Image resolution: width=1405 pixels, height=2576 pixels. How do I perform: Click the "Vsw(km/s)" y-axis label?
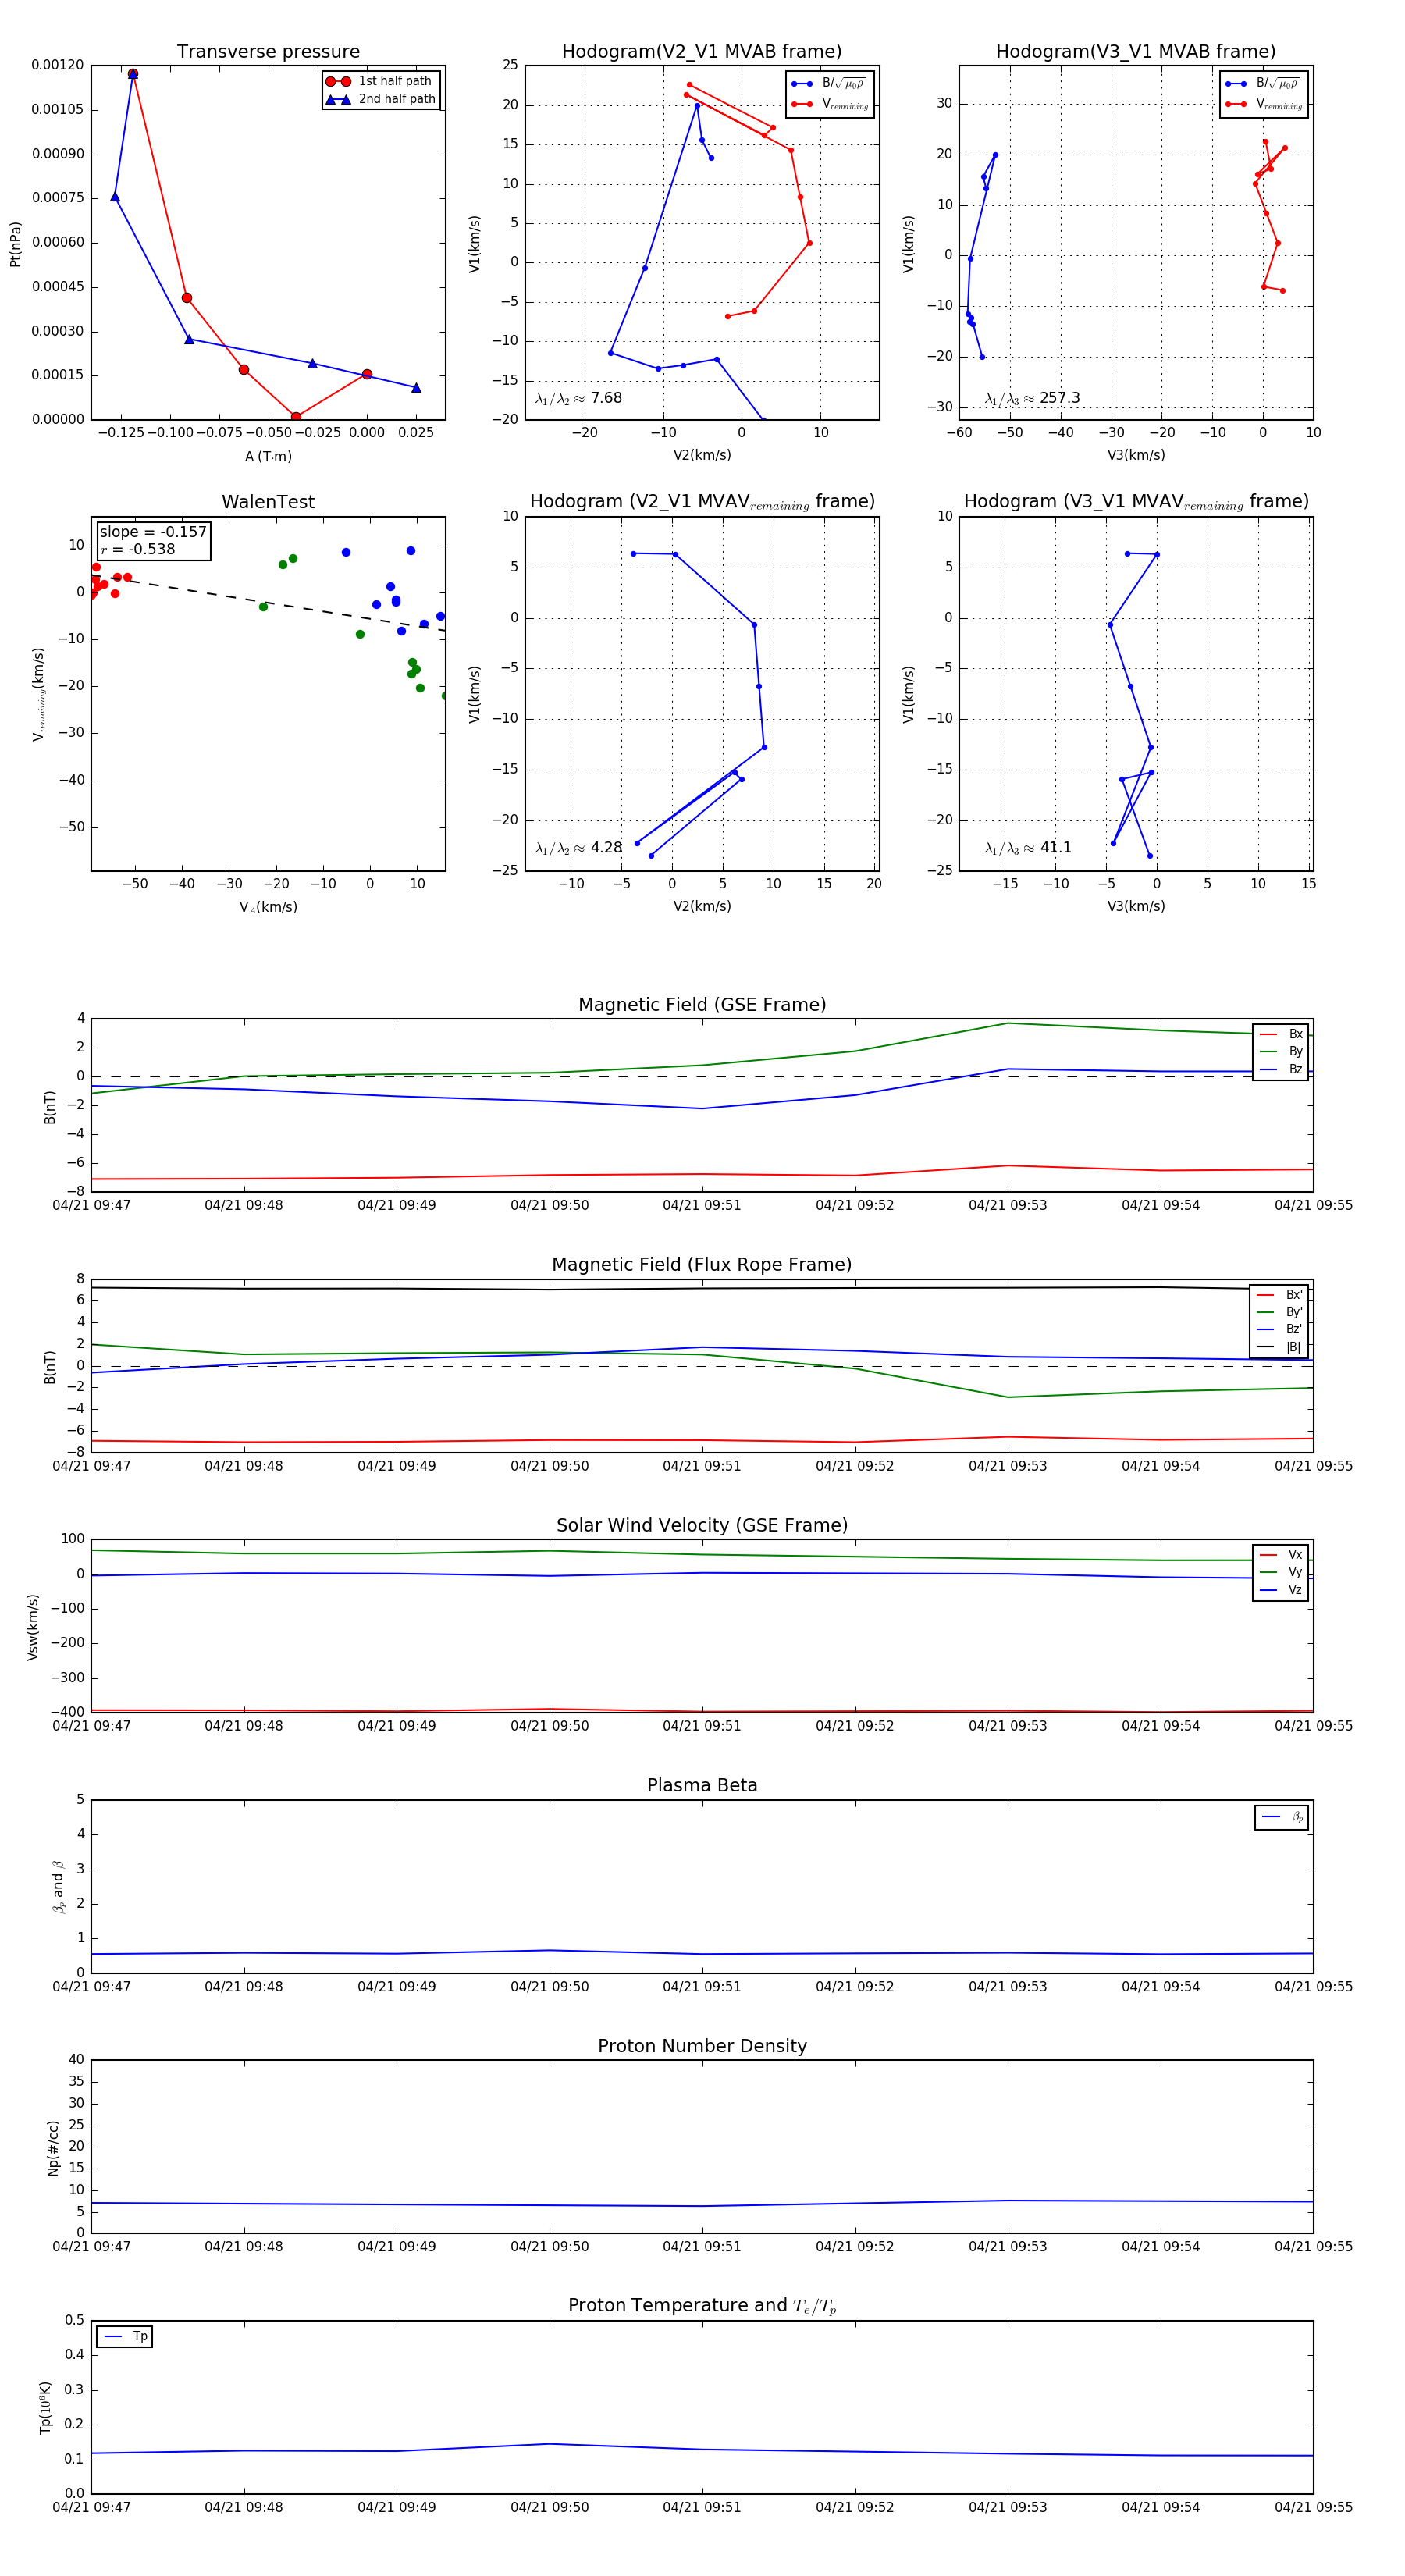tap(32, 1627)
